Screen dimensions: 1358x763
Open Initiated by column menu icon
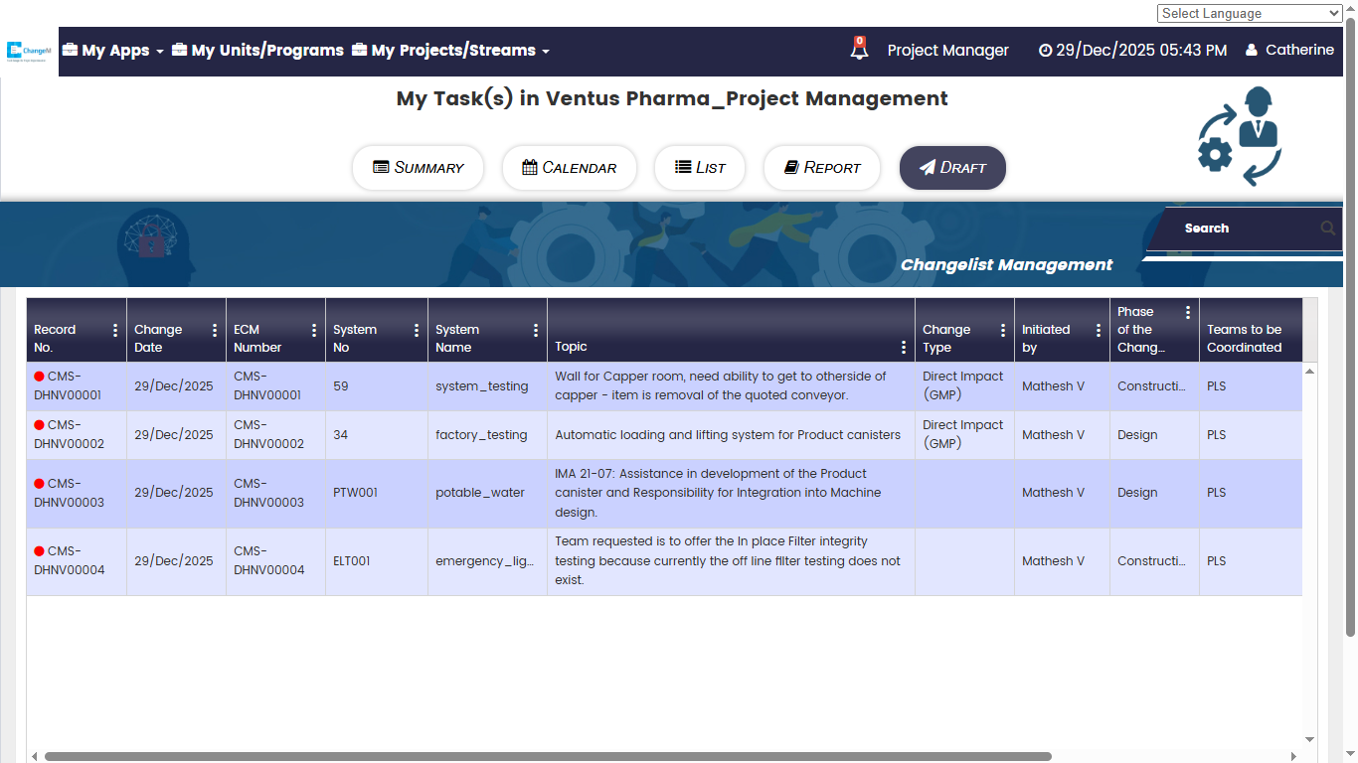click(x=1098, y=331)
